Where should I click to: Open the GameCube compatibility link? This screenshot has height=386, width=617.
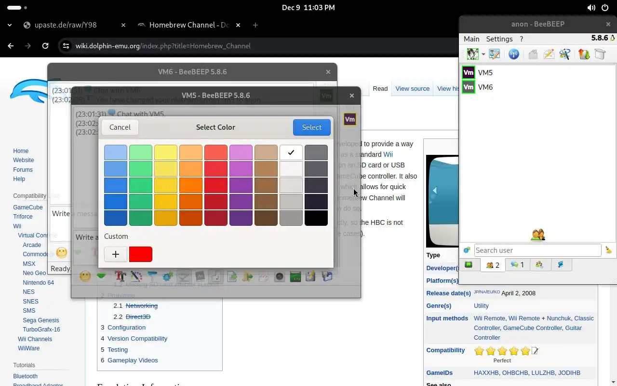28,207
